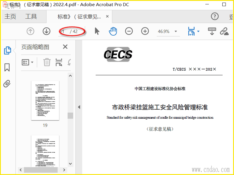The image size is (234, 175).
Task: Switch to the 主页 tab
Action: pyautogui.click(x=10, y=16)
